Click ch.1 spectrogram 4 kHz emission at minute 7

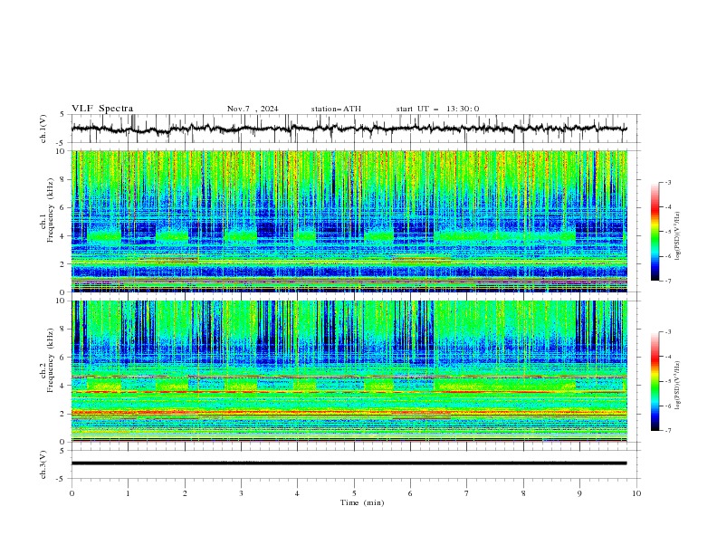click(467, 236)
